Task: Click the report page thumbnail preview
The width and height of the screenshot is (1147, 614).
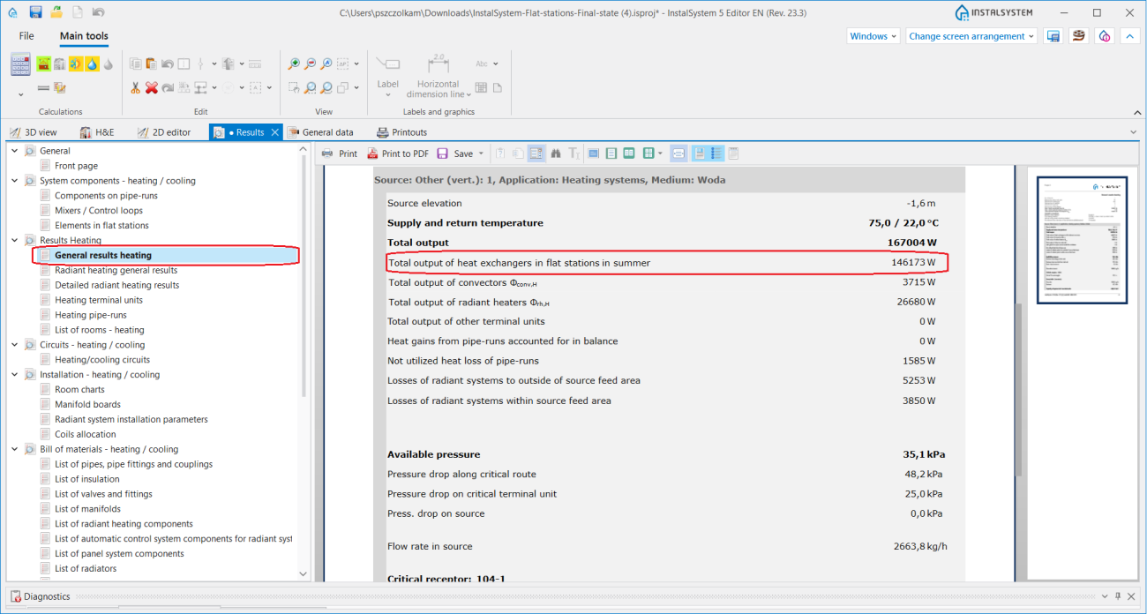Action: [x=1082, y=240]
